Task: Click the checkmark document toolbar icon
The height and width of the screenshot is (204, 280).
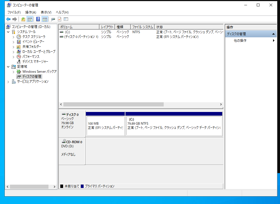Action: pyautogui.click(x=60, y=19)
